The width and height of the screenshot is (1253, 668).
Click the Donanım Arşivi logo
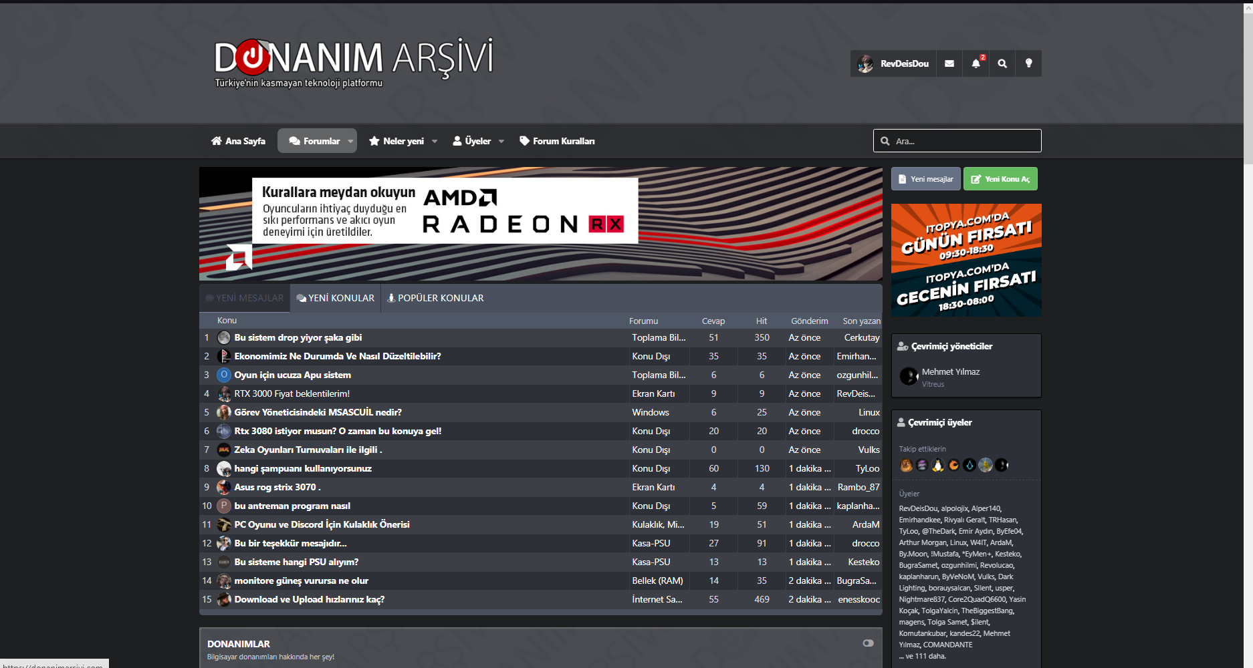coord(354,62)
